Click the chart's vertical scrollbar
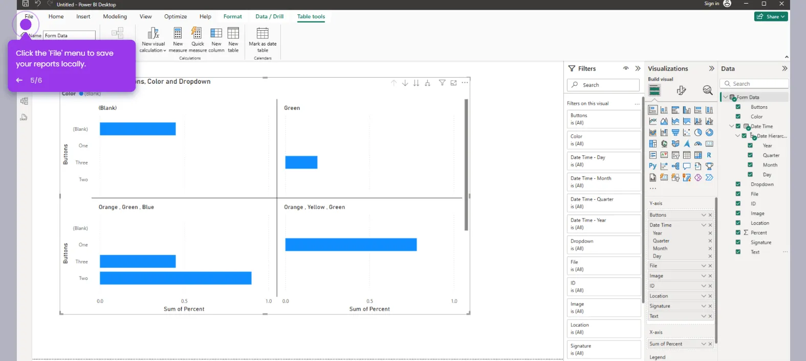Screen dimensions: 806x361 click(466, 164)
